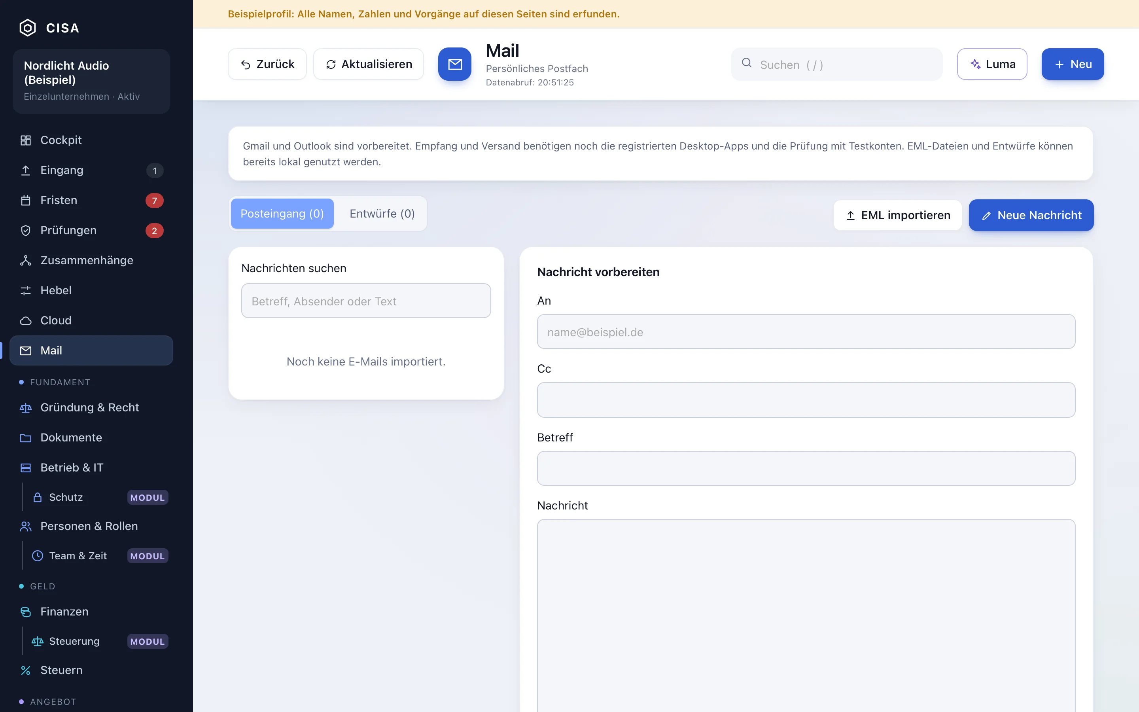1139x712 pixels.
Task: Click the Prüfungen badge showing 2
Action: [x=154, y=231]
